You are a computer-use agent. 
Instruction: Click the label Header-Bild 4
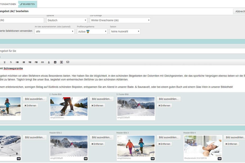189,133
